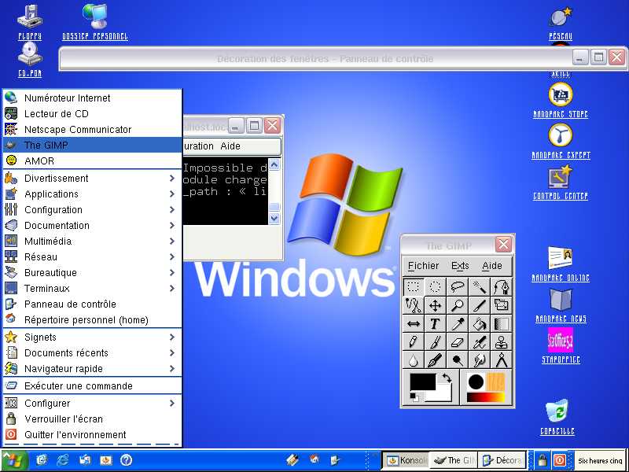629x472 pixels.
Task: Select the Convolve blur drop tool
Action: (414, 360)
